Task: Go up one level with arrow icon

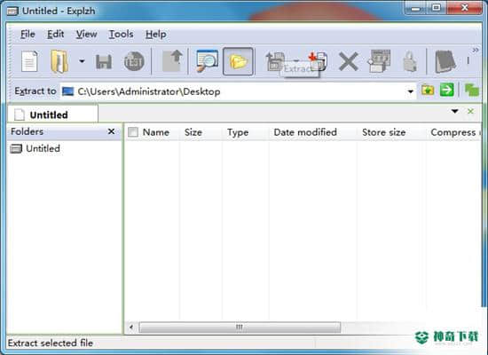Action: 173,60
